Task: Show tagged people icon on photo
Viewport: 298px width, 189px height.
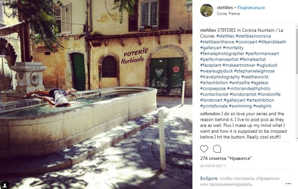Action: [5, 185]
